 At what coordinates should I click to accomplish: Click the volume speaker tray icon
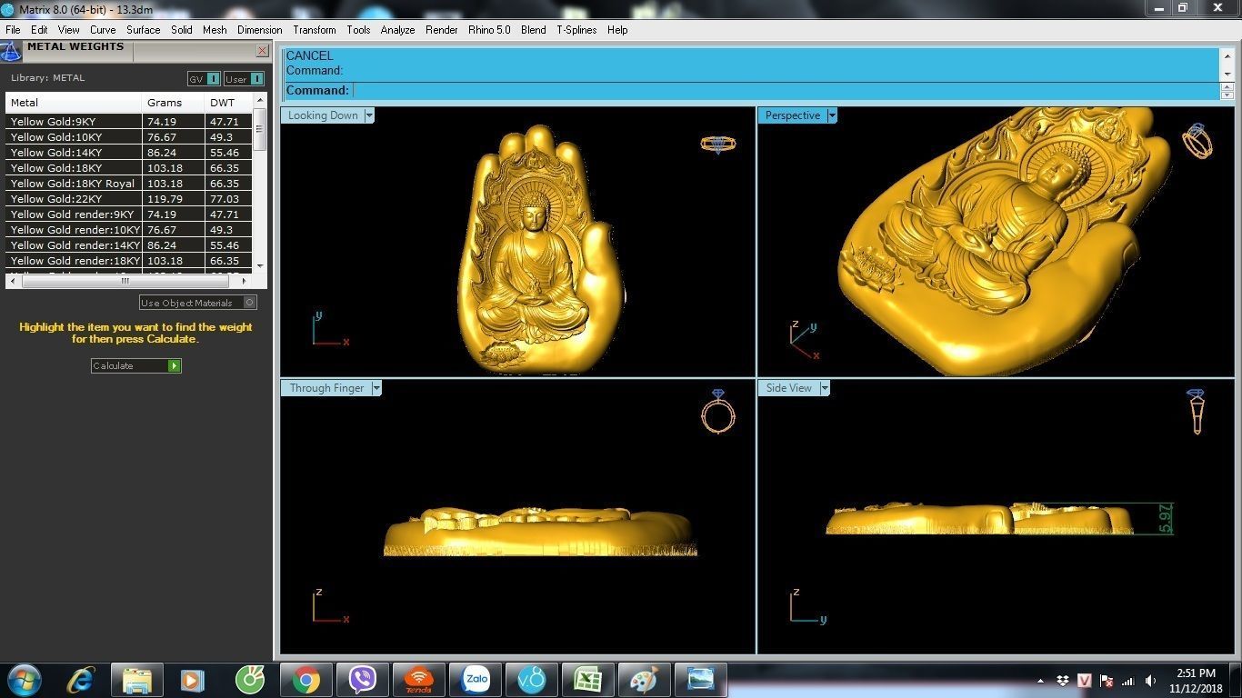[1151, 681]
